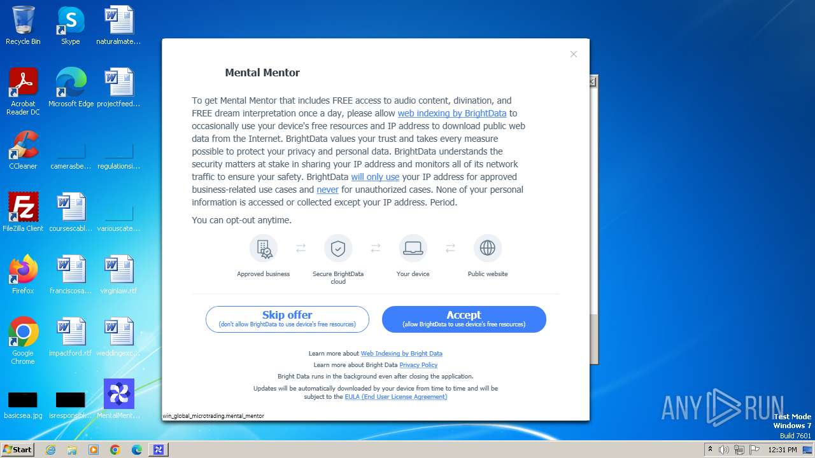This screenshot has height=458, width=815.
Task: Select the Skype desktop shortcut
Action: click(x=71, y=26)
